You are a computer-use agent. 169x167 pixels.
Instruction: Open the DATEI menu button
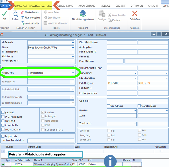pyautogui.click(x=6, y=6)
